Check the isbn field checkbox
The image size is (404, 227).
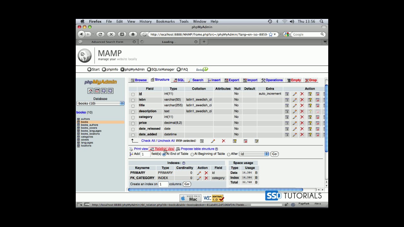click(x=133, y=100)
